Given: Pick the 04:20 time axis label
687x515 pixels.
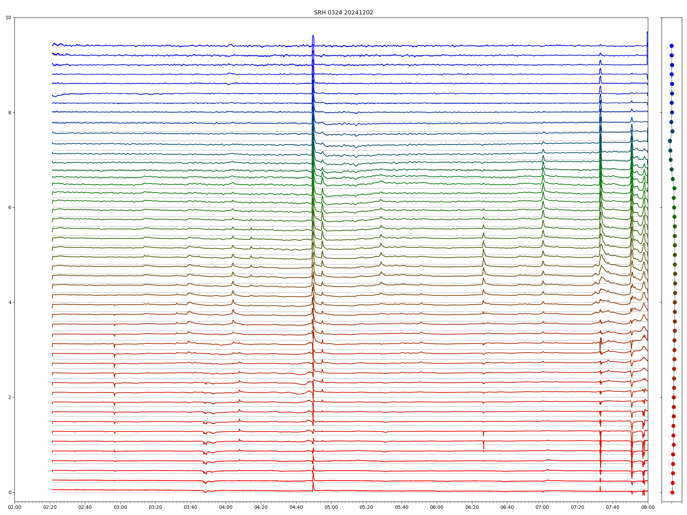Looking at the screenshot, I should (261, 507).
